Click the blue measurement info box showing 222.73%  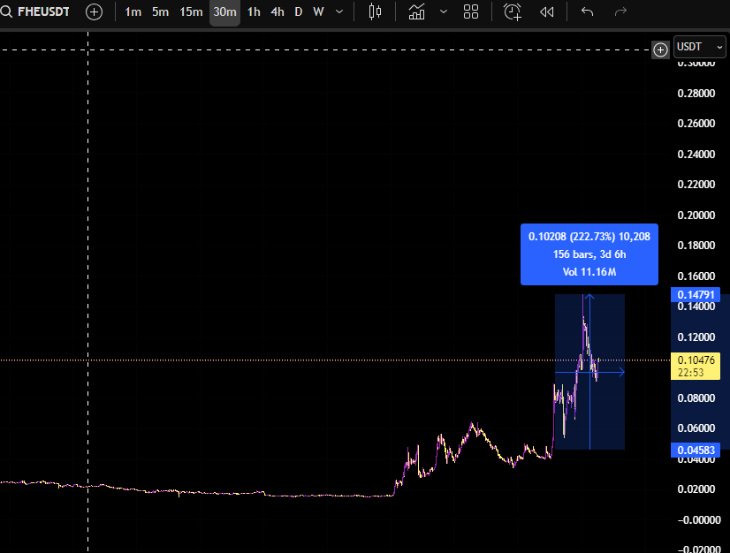click(x=589, y=254)
